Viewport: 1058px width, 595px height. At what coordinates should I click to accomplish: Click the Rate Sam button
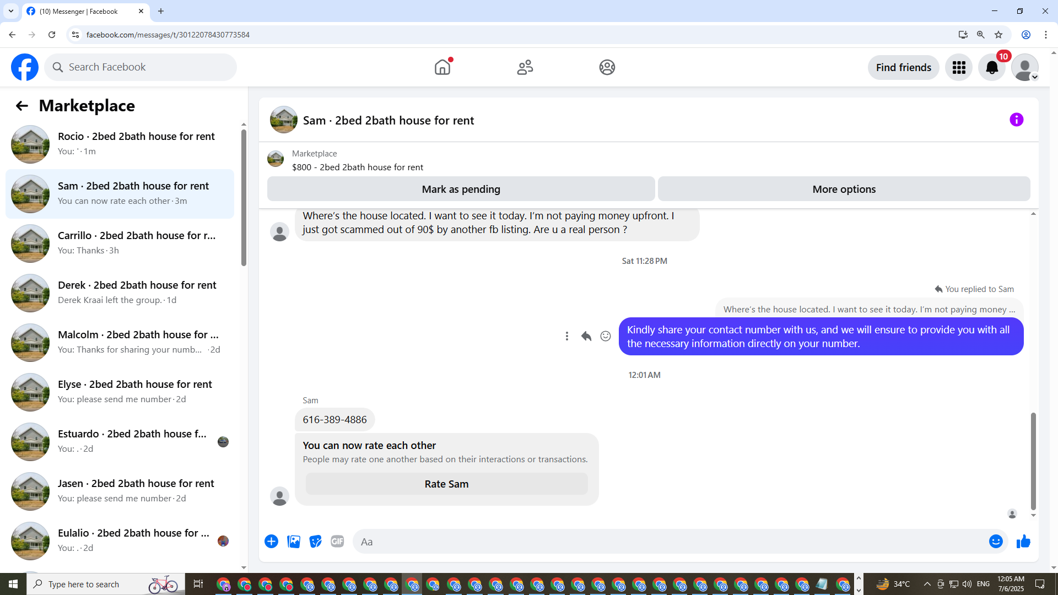pos(446,484)
